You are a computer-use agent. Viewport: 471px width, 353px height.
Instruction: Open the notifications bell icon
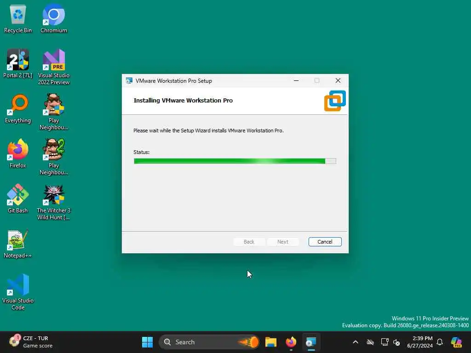(x=440, y=342)
